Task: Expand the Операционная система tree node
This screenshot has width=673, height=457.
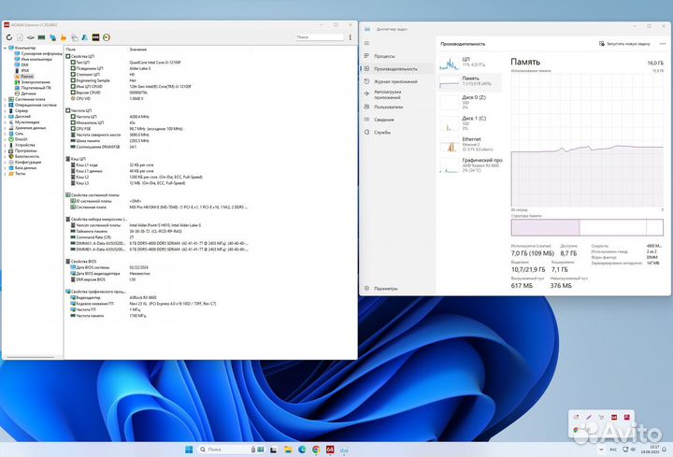Action: (x=6, y=105)
